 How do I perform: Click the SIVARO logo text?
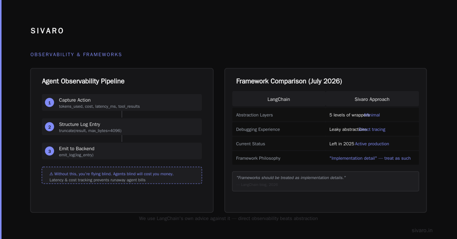(47, 31)
